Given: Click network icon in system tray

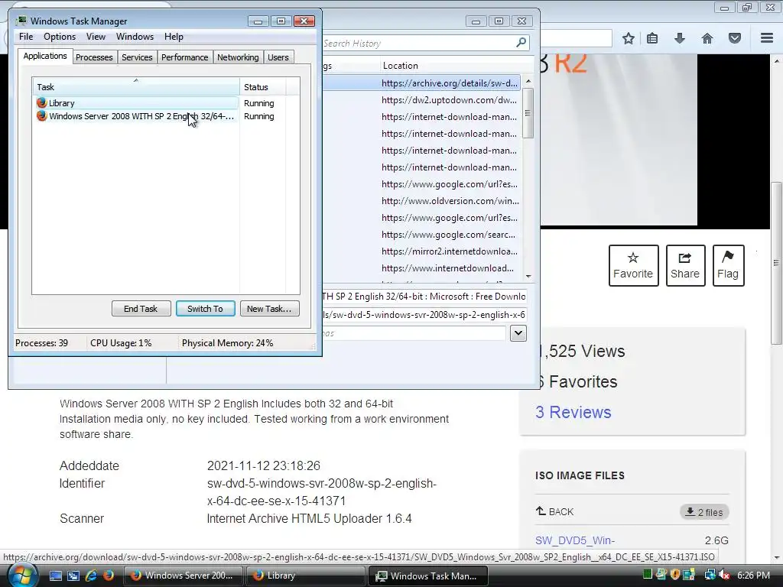Looking at the screenshot, I should pyautogui.click(x=710, y=575).
